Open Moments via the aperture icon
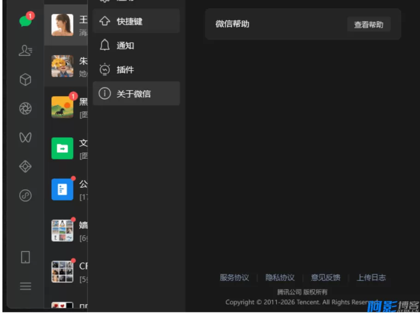This screenshot has width=420, height=313. [25, 109]
